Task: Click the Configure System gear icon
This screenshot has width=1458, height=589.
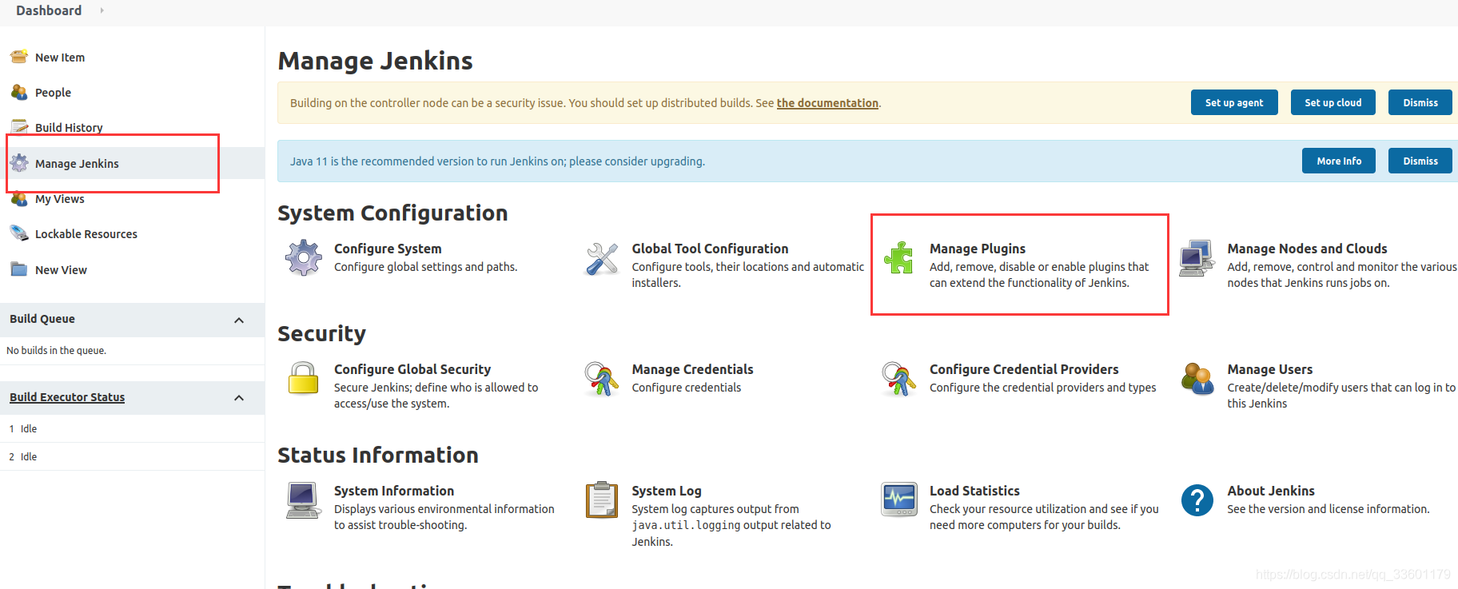Action: (x=304, y=257)
